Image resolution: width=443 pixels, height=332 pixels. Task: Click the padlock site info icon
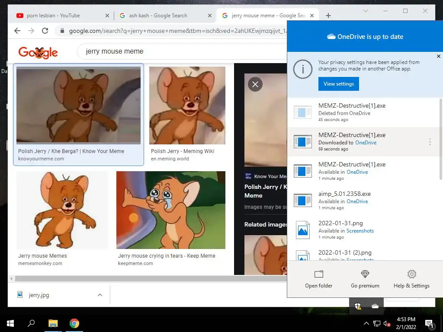[62, 31]
